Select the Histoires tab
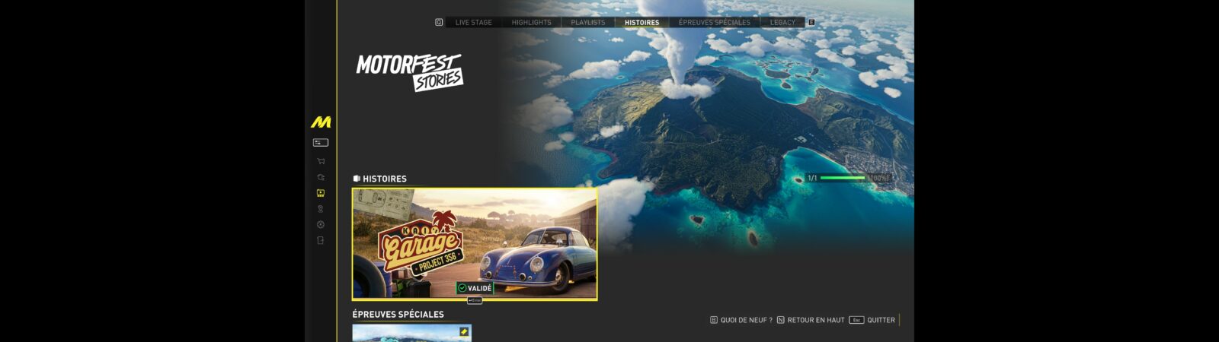1219x342 pixels. pyautogui.click(x=642, y=22)
